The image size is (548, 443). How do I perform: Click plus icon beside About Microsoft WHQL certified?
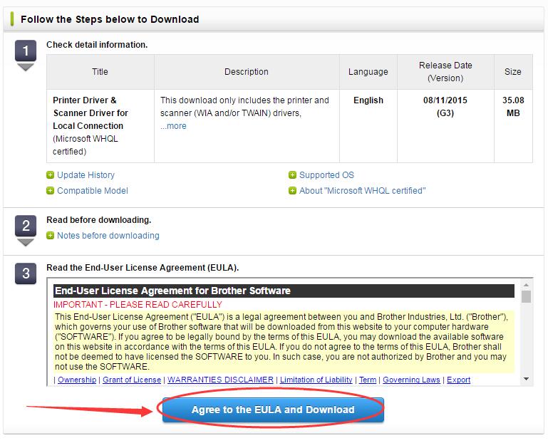coord(292,191)
